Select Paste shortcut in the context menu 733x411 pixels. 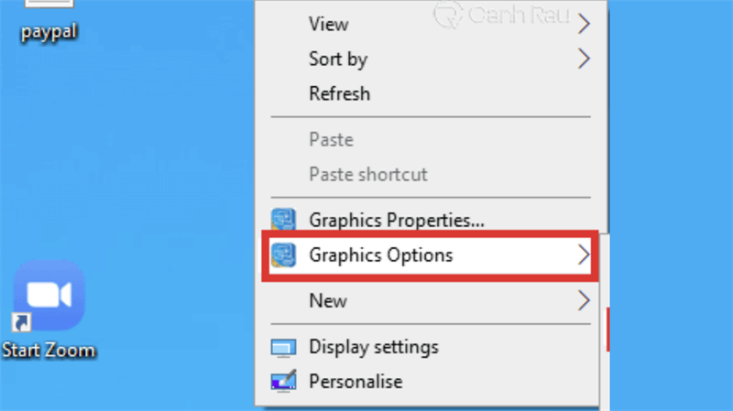tap(368, 174)
